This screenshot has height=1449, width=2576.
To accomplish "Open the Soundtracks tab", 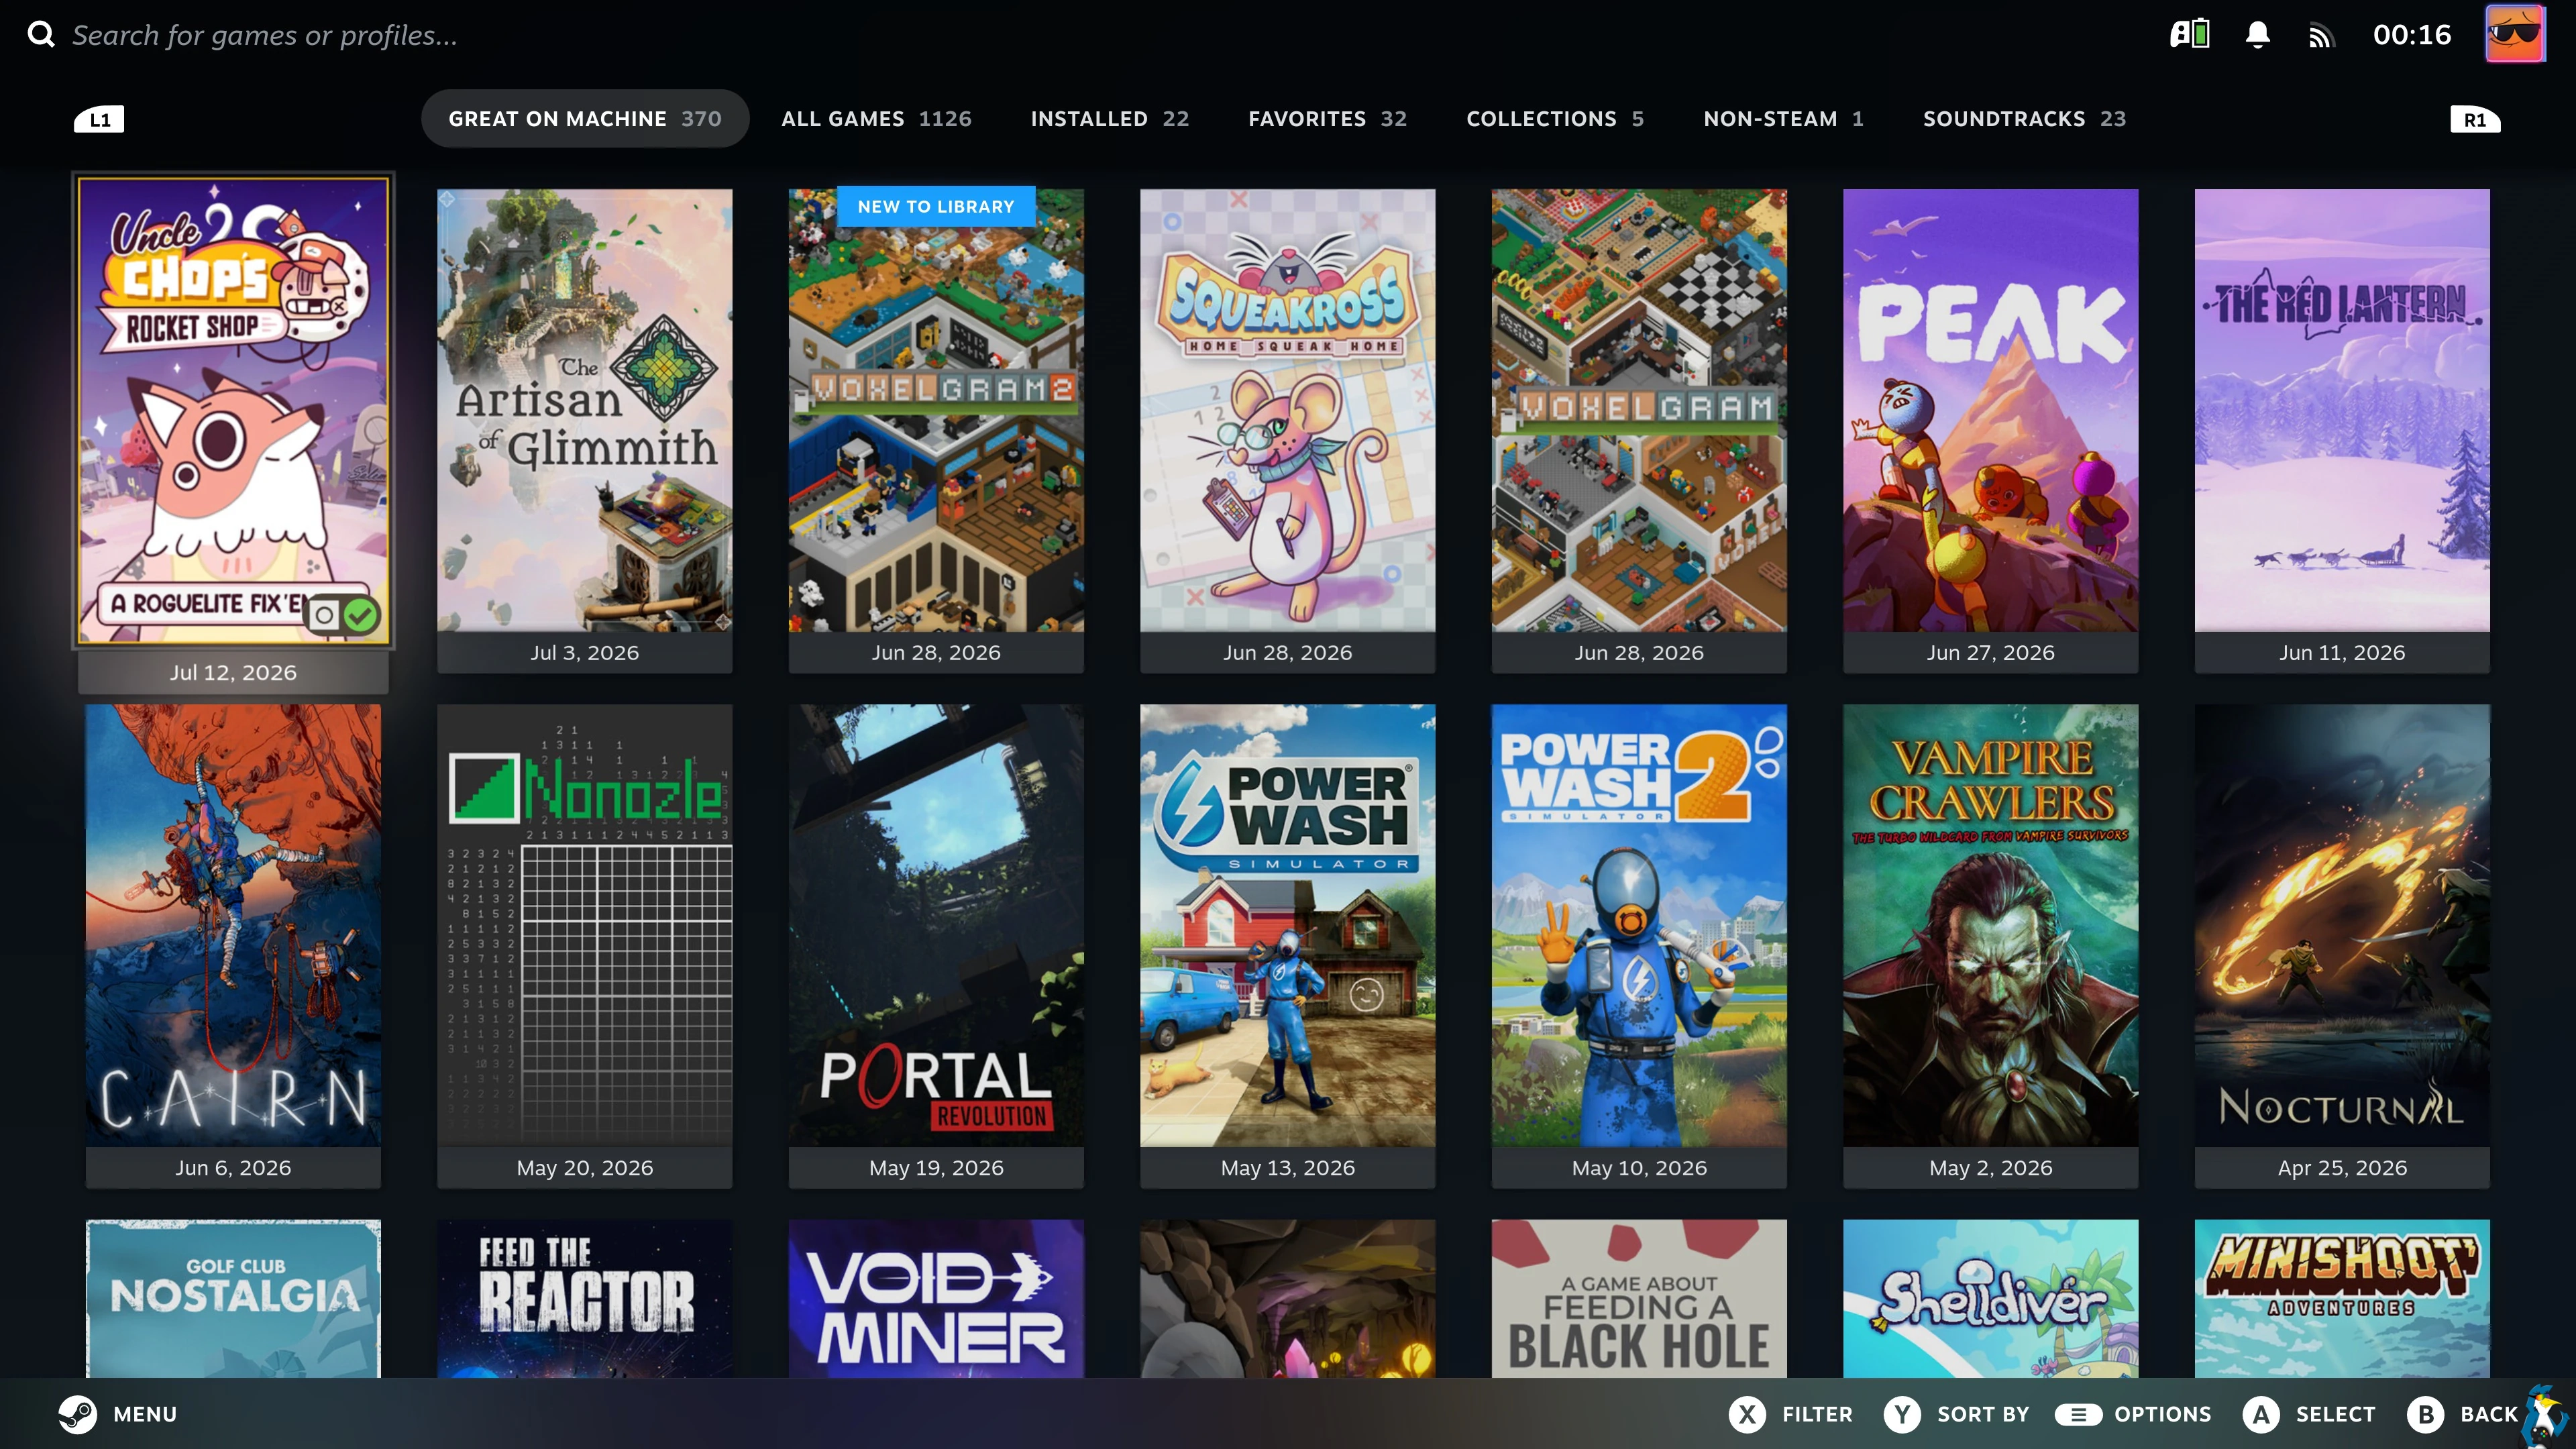I will [2024, 119].
